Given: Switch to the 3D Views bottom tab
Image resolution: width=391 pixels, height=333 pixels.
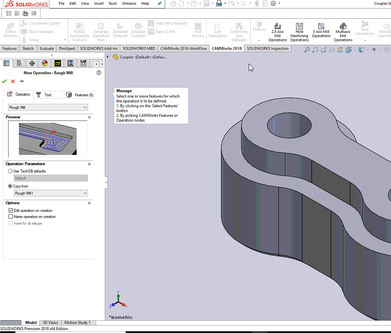Looking at the screenshot, I should (x=50, y=322).
